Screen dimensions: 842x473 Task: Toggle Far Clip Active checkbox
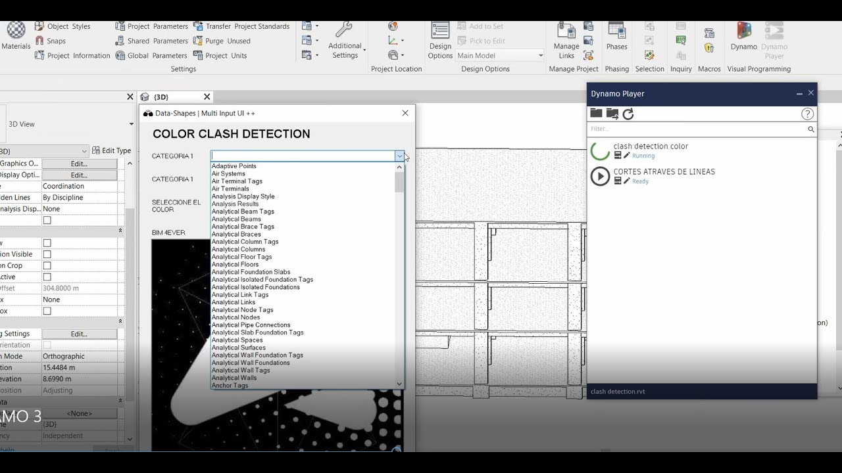(47, 277)
